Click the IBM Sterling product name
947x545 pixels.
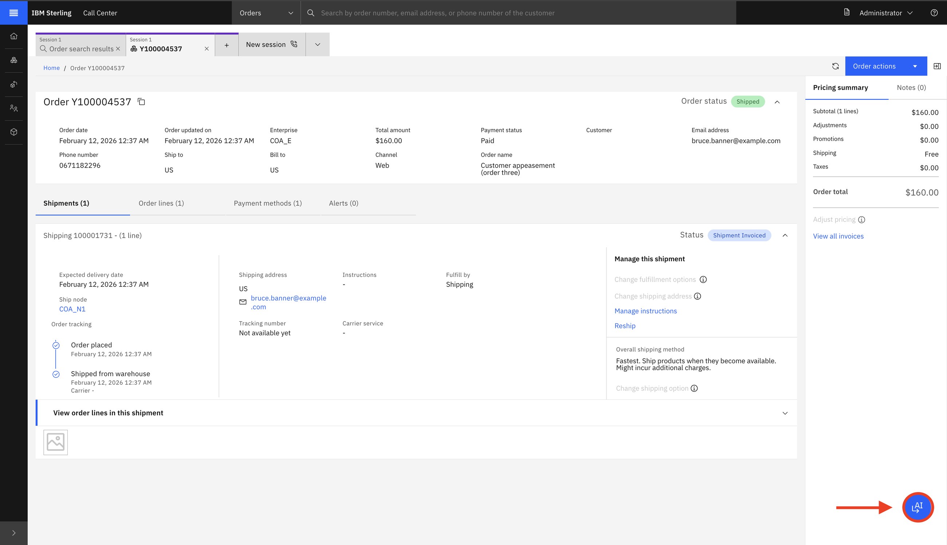51,13
